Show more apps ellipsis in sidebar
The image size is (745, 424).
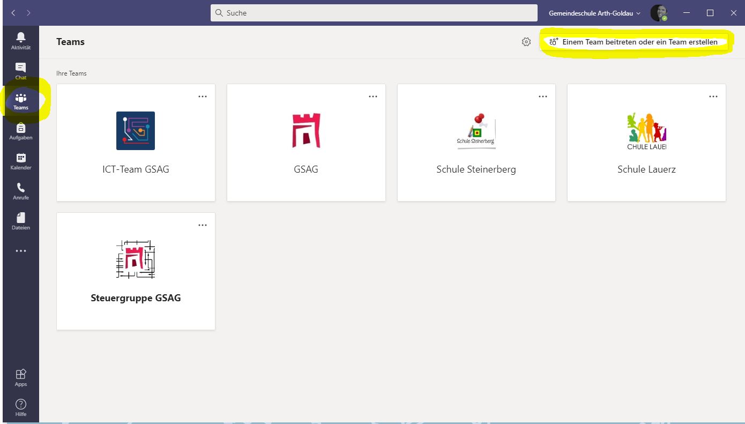(x=21, y=251)
